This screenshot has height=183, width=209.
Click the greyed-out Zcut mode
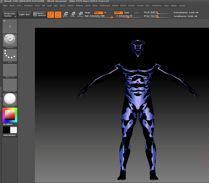136,13
